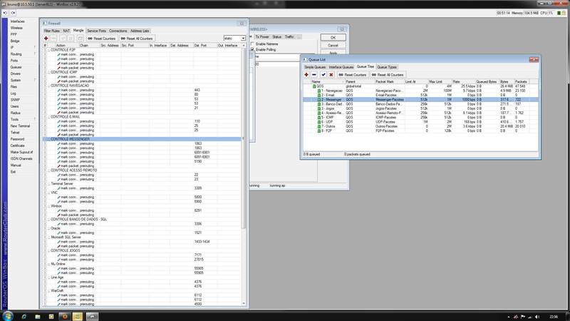Viewport: 570px width, 321px height.
Task: Click the volume icon in system tray
Action: click(537, 317)
